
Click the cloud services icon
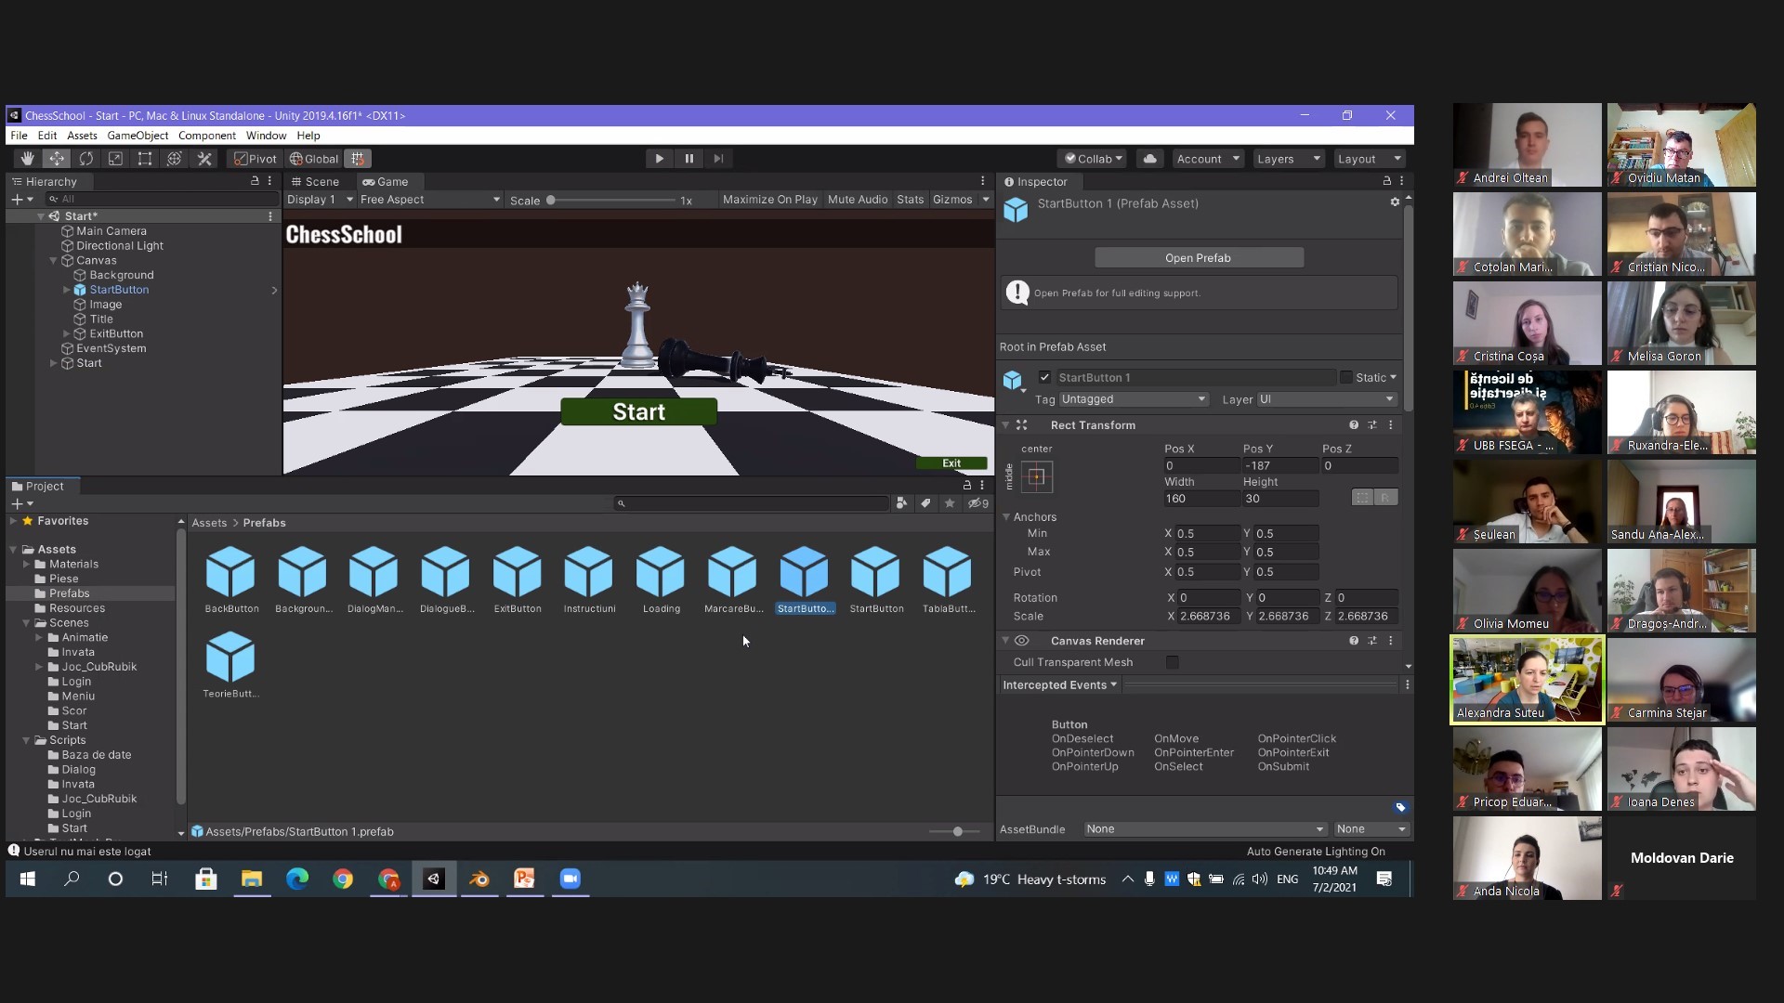1149,159
